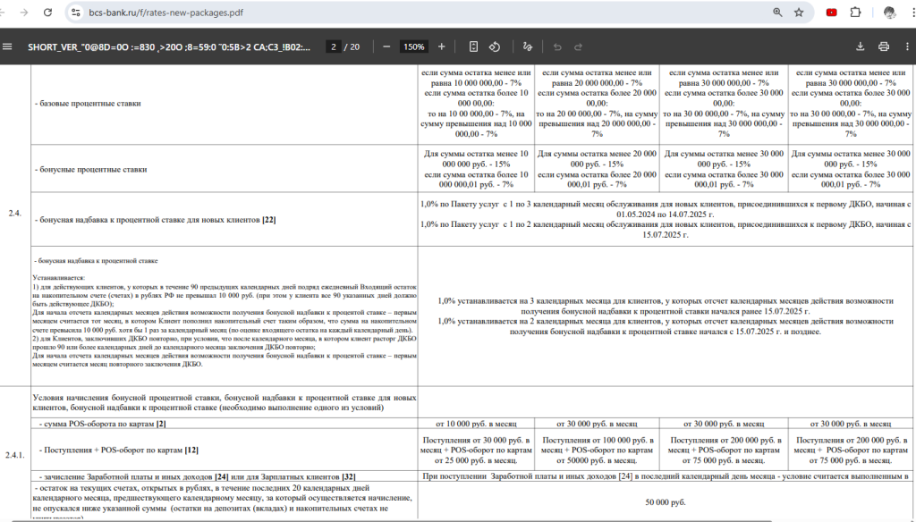
Task: Click "бонусная надбавка к процентной ставке для новых клиентов [22]"
Action: [155, 220]
